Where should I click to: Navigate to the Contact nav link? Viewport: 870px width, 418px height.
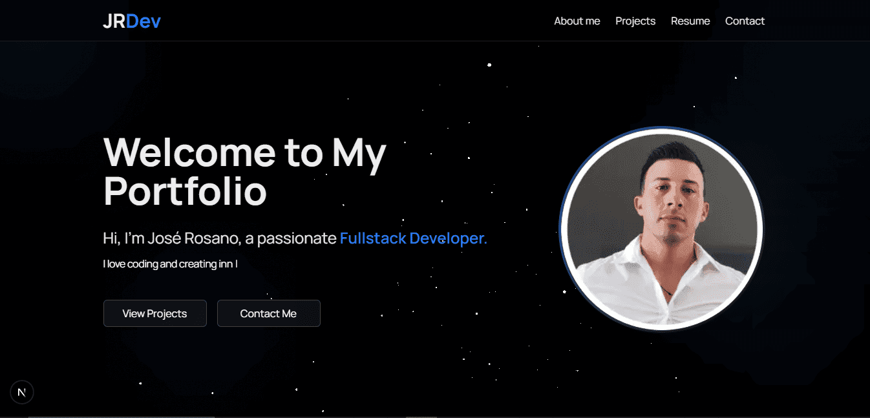pyautogui.click(x=745, y=21)
